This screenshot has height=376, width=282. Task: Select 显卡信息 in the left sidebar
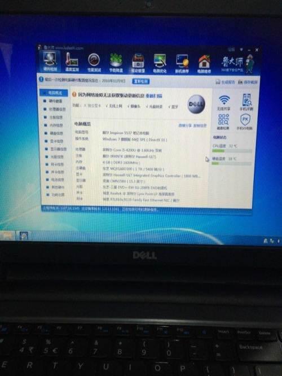54,141
